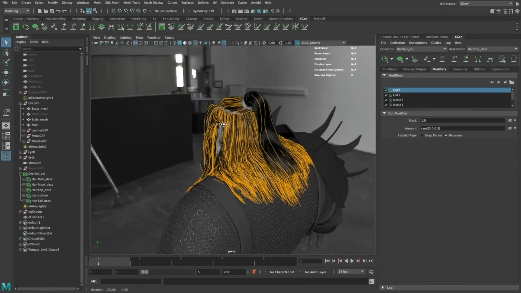Click the Maya logo icon
This screenshot has height=293, width=521.
(6, 286)
